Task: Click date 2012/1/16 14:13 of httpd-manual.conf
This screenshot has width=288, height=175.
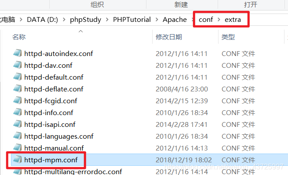Action: 182,148
